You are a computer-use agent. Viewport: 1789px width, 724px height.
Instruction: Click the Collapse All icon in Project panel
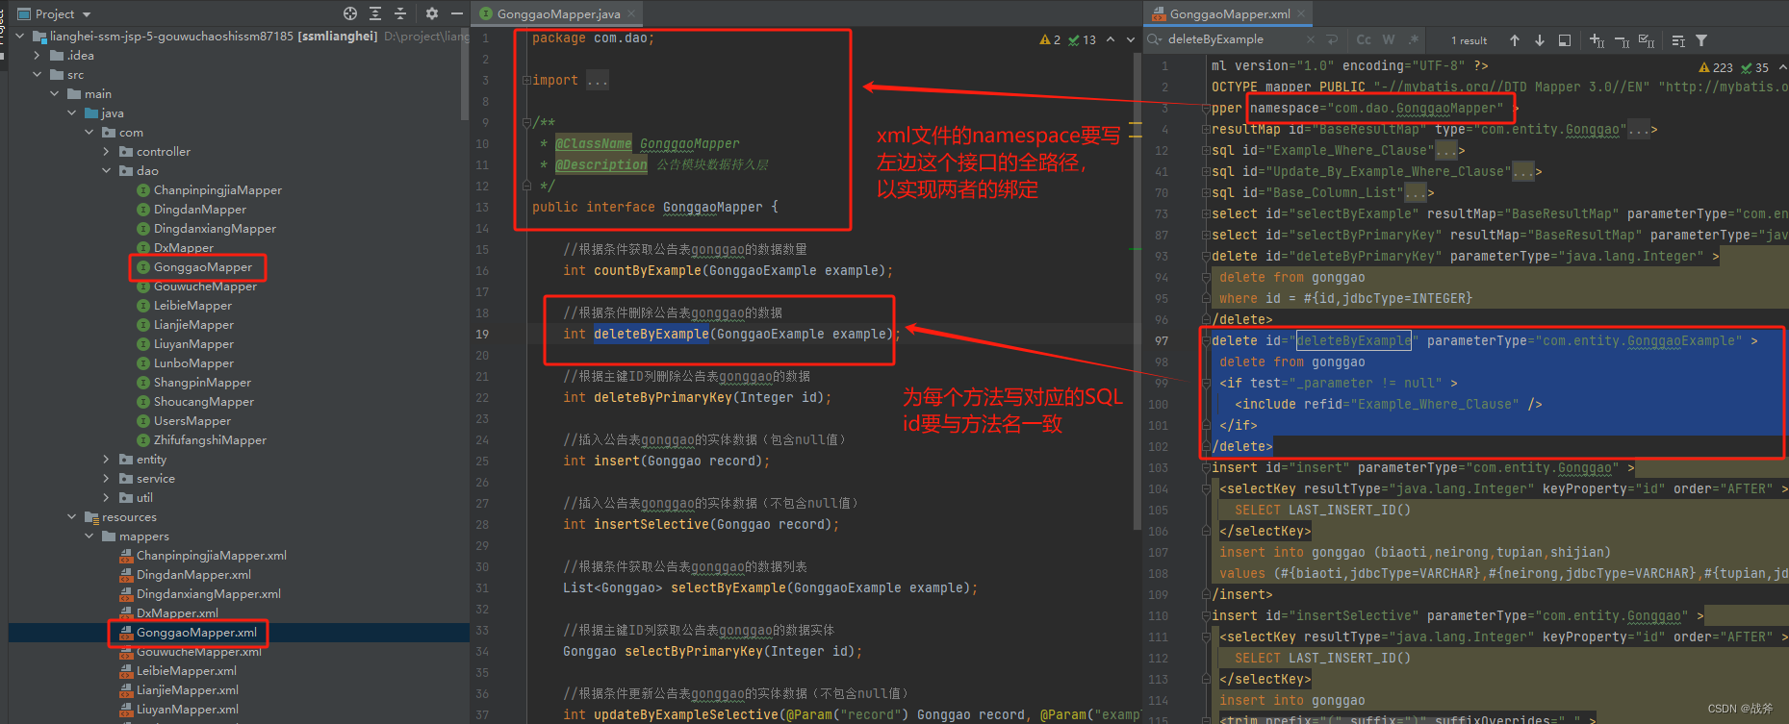tap(400, 13)
